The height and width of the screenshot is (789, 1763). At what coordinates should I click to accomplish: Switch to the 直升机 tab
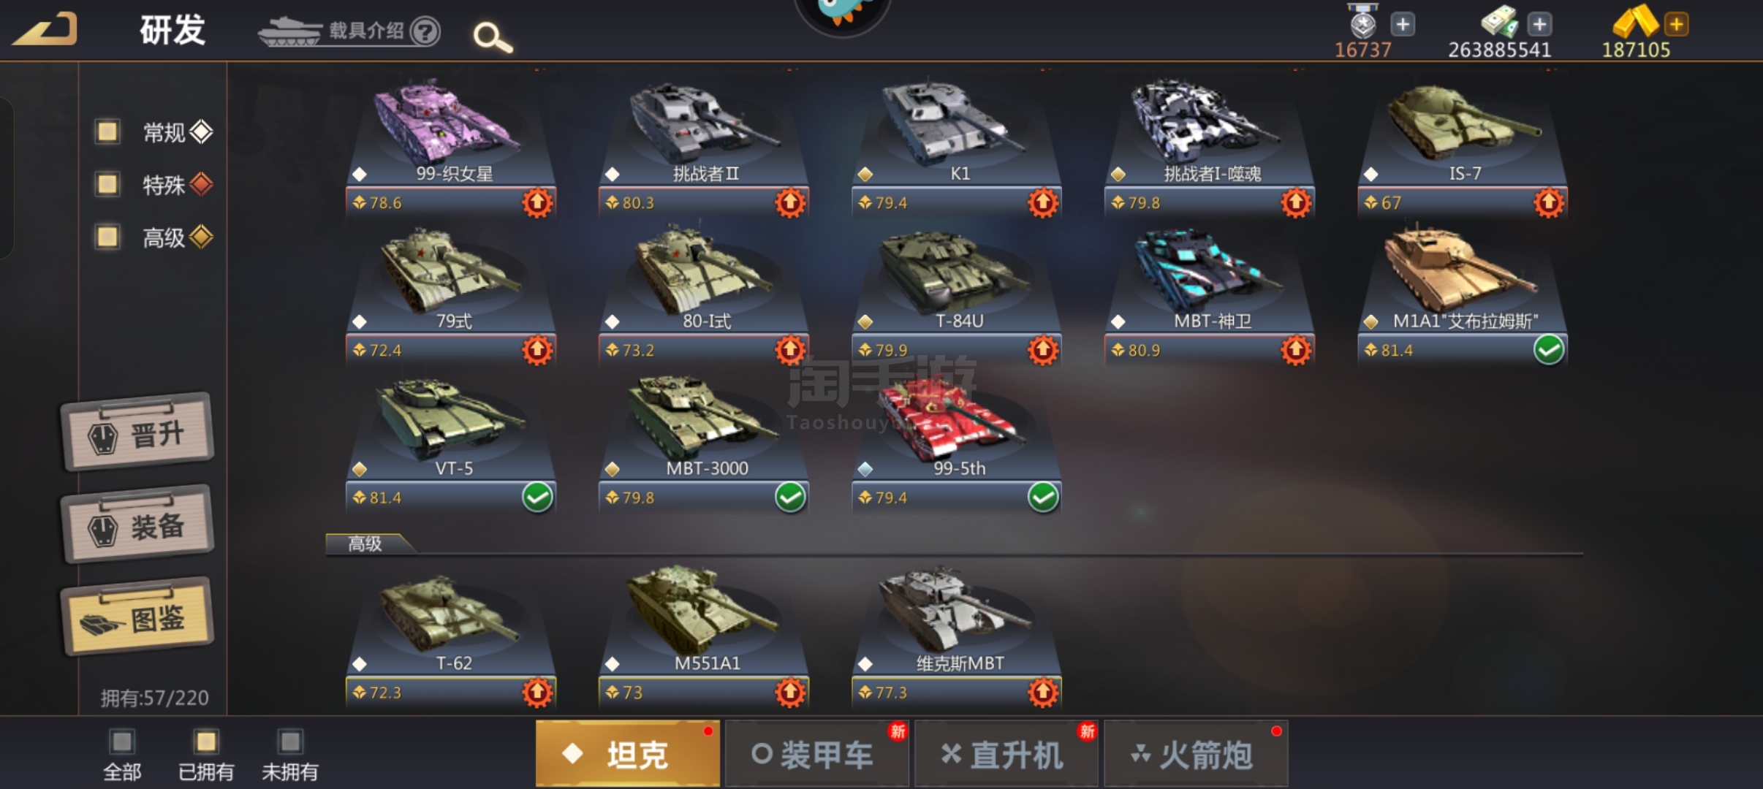point(1006,754)
